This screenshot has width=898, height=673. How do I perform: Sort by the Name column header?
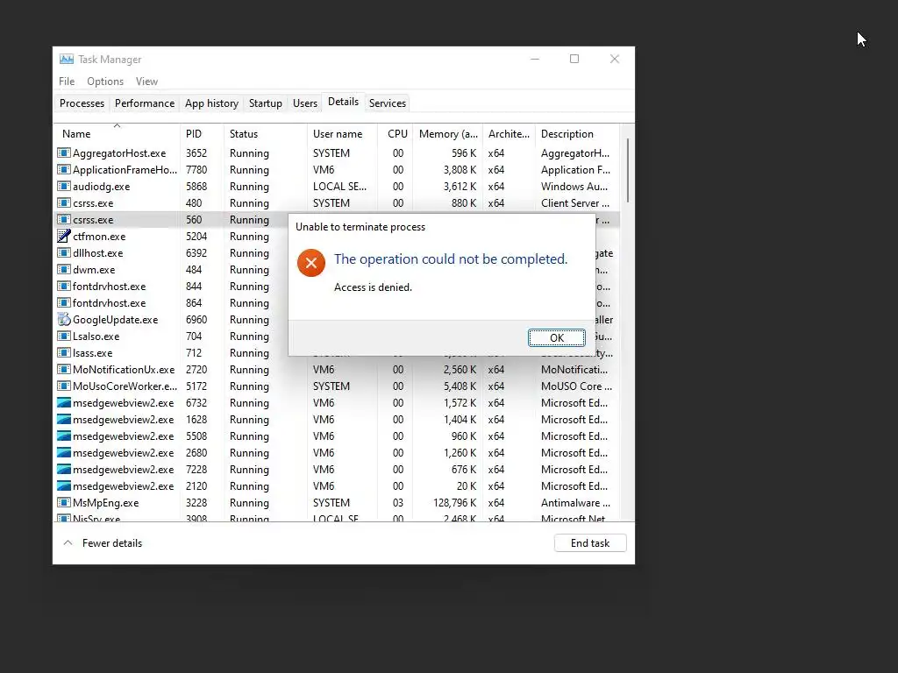coord(117,133)
